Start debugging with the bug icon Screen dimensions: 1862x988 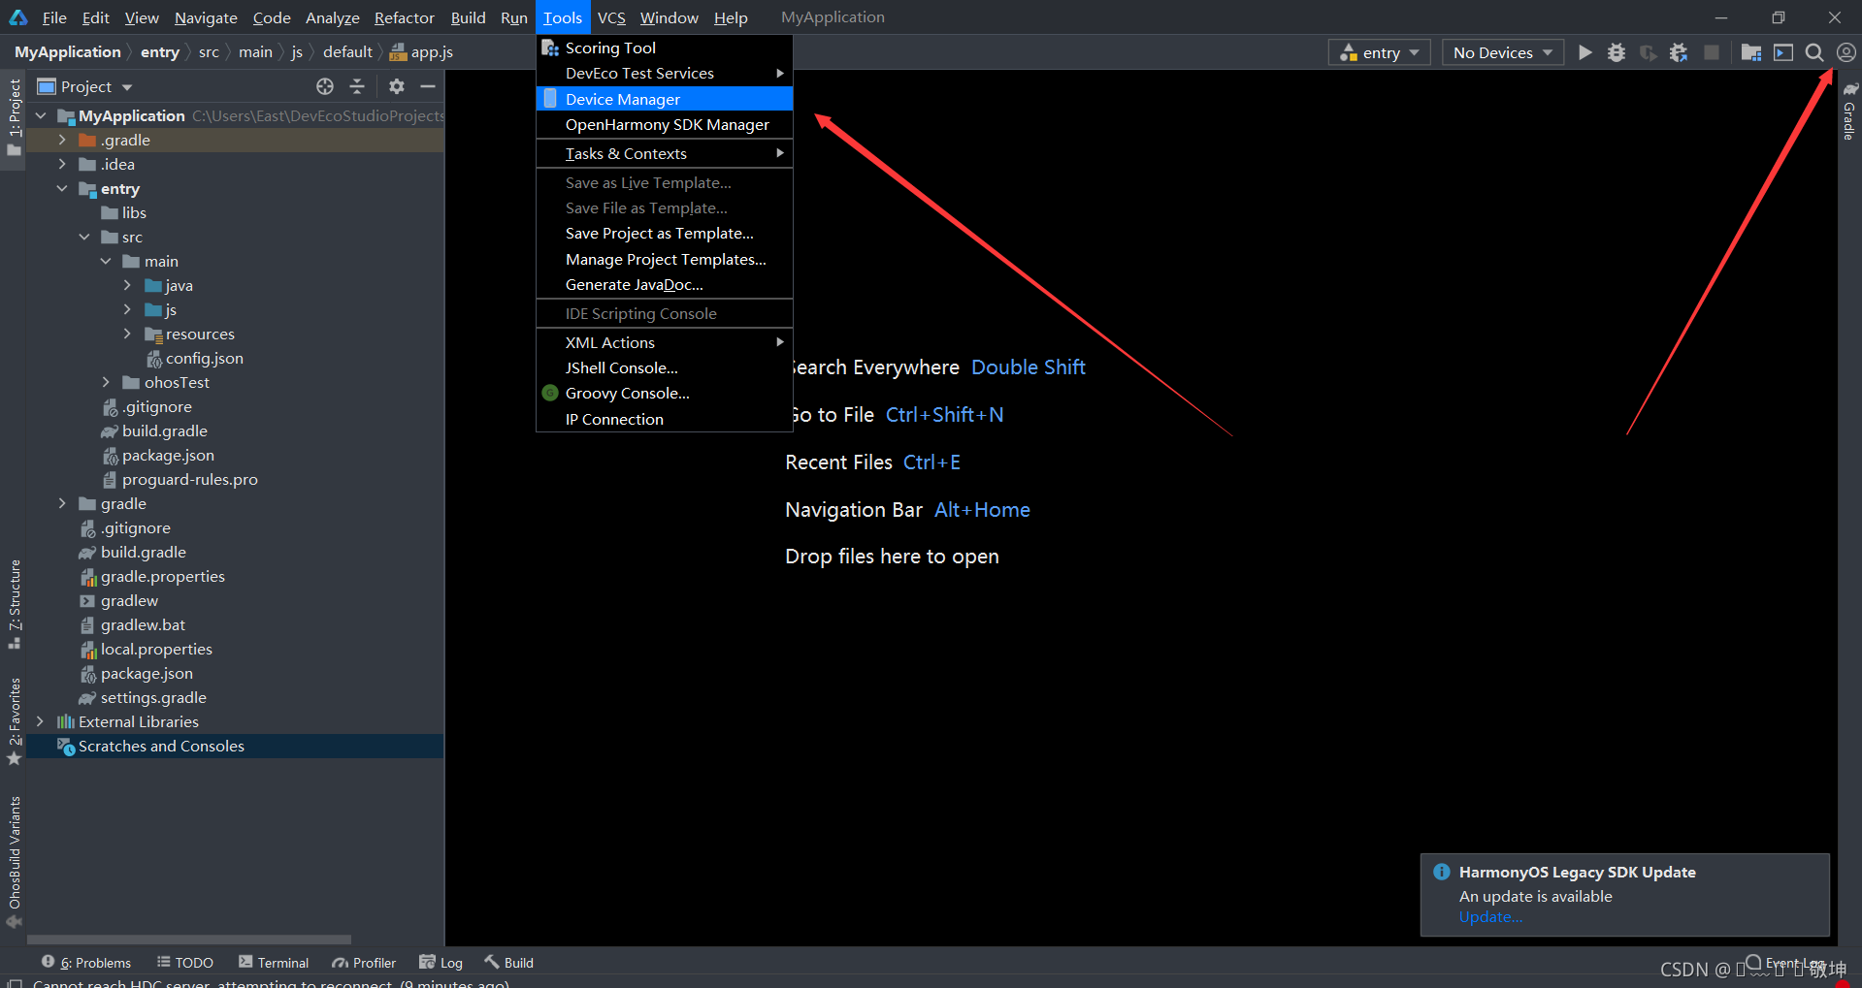coord(1616,52)
